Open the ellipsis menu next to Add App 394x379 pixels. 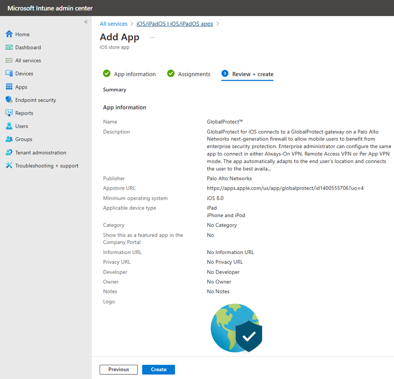pyautogui.click(x=152, y=37)
